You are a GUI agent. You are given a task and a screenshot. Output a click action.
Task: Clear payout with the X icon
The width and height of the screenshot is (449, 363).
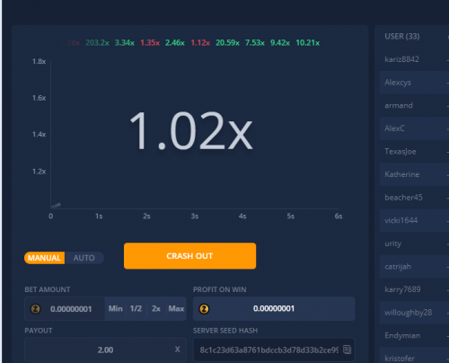click(178, 350)
